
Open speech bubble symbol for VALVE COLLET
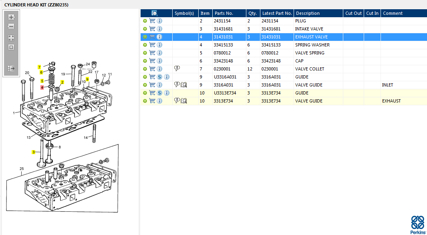177,68
